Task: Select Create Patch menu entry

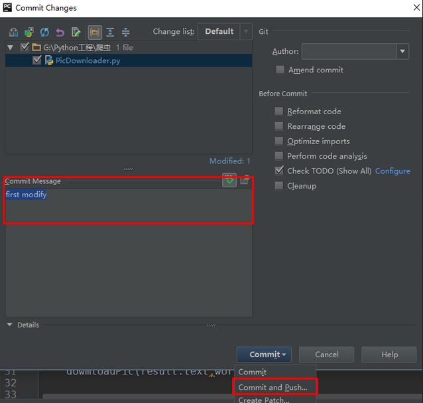Action: 264,400
